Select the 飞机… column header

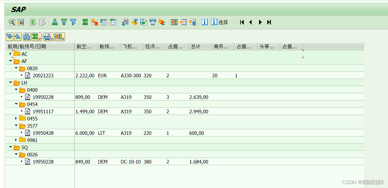coord(132,46)
